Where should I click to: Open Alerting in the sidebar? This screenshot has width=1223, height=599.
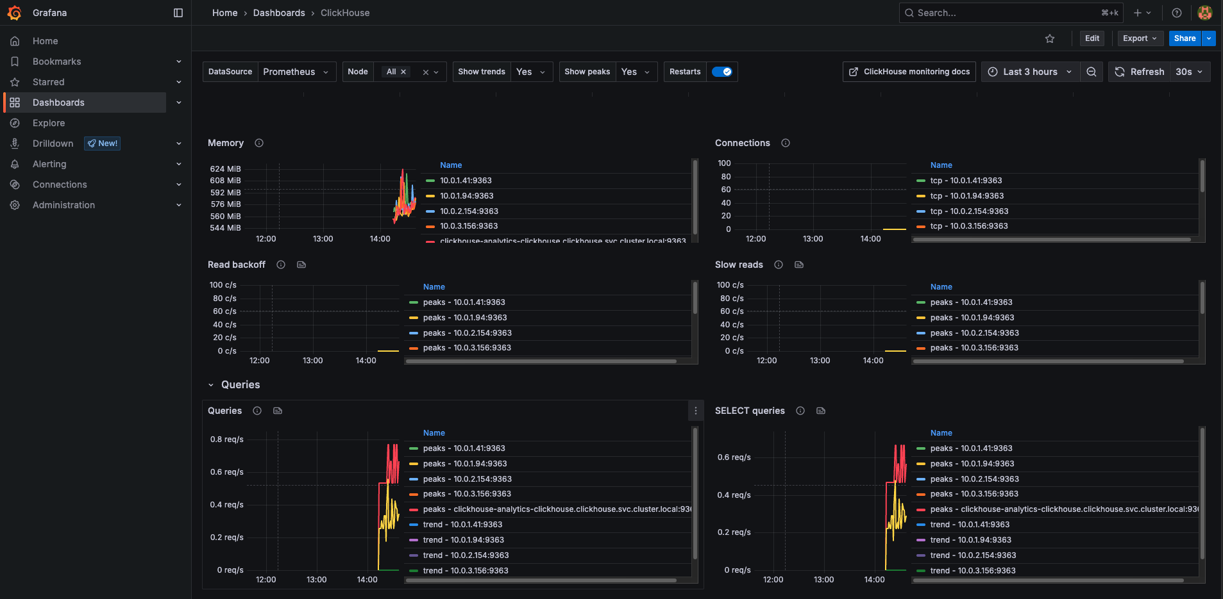49,164
